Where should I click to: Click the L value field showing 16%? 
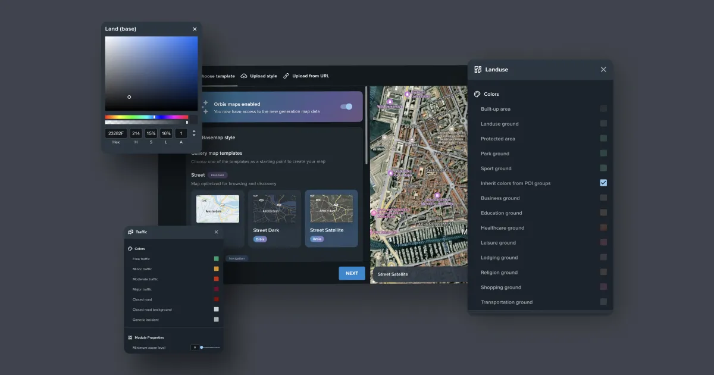[166, 134]
